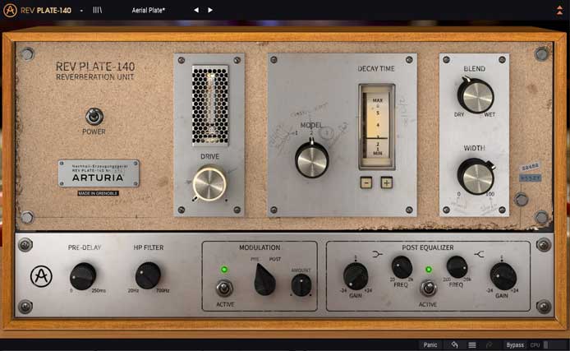The width and height of the screenshot is (570, 351).
Task: Click the Arturia logo in the top bar
Action: point(10,10)
